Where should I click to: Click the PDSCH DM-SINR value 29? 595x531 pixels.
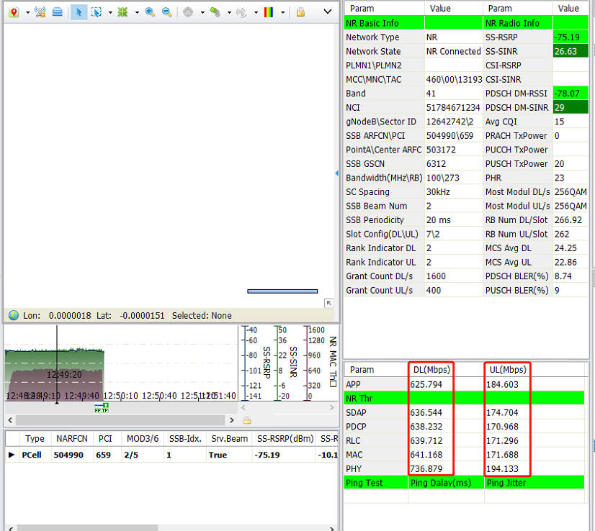(x=571, y=108)
